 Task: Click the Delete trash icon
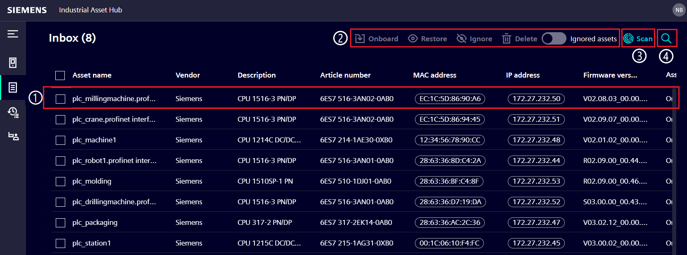pos(506,39)
